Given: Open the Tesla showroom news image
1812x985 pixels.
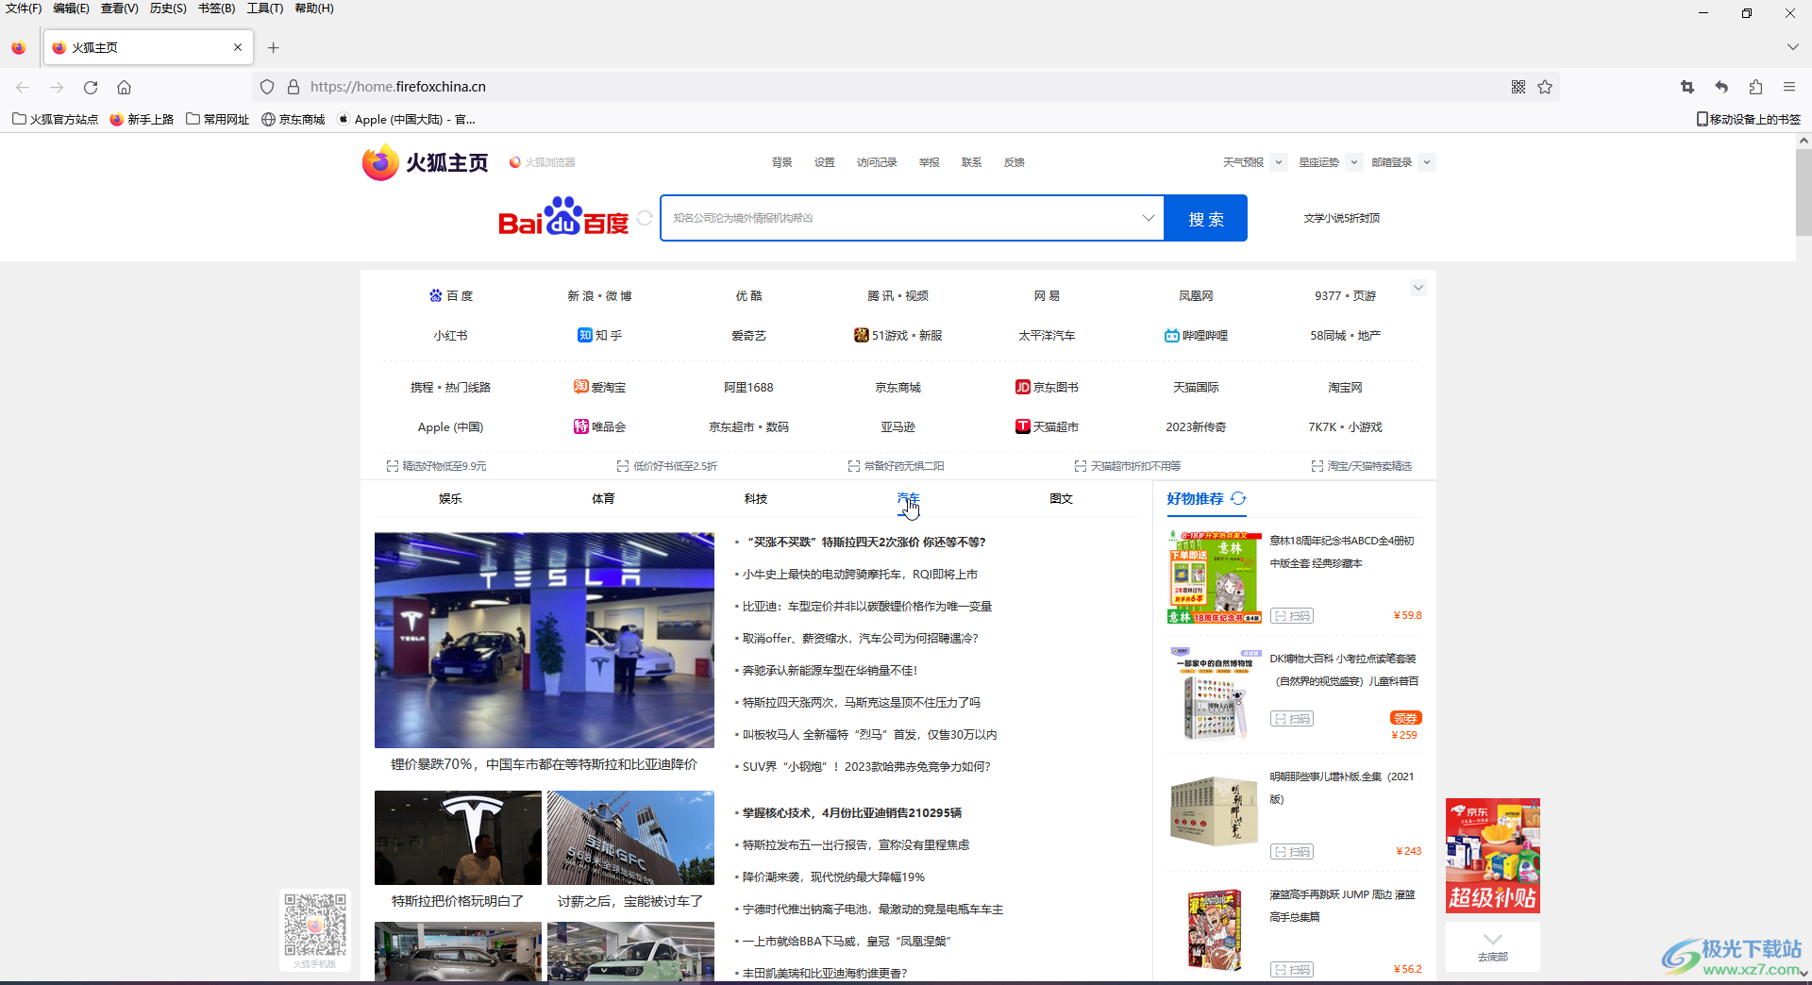Looking at the screenshot, I should [545, 640].
